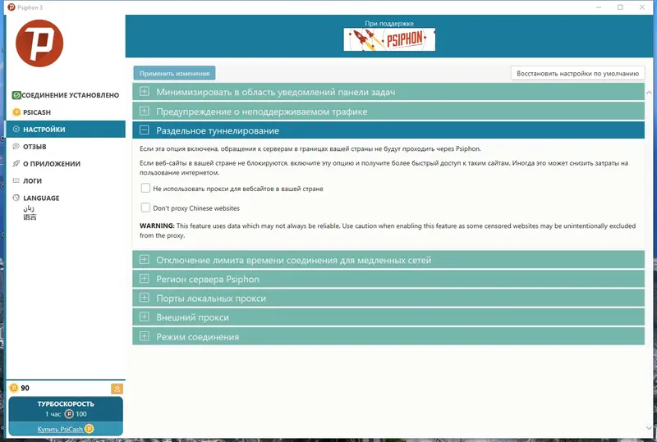The height and width of the screenshot is (442, 657).
Task: Click the PsiCash coin icon in sidebar
Action: coord(16,112)
